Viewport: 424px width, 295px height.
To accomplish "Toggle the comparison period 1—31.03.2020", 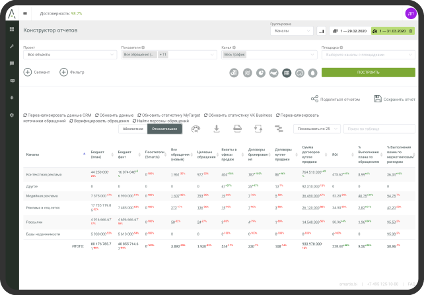I will tap(393, 30).
